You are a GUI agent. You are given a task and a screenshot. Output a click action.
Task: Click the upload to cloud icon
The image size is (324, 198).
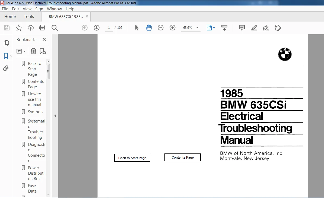31,28
